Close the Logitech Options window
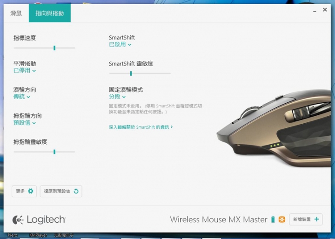Viewport: 335px width, 239px height. click(325, 10)
